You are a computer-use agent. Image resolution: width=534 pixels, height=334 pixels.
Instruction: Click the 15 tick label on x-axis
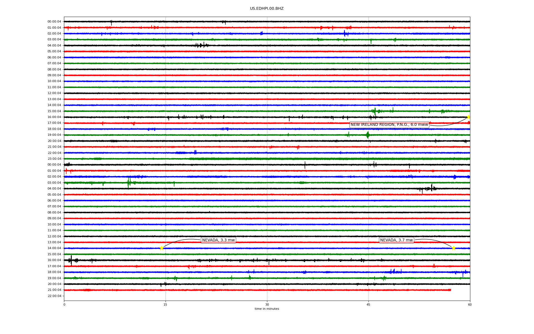(x=165, y=304)
